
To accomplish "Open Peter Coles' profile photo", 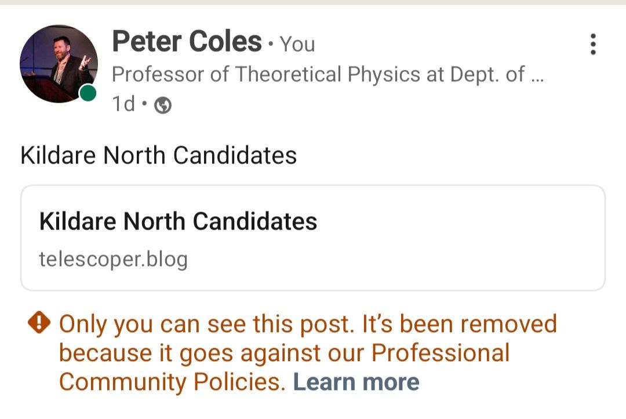I will pos(58,64).
